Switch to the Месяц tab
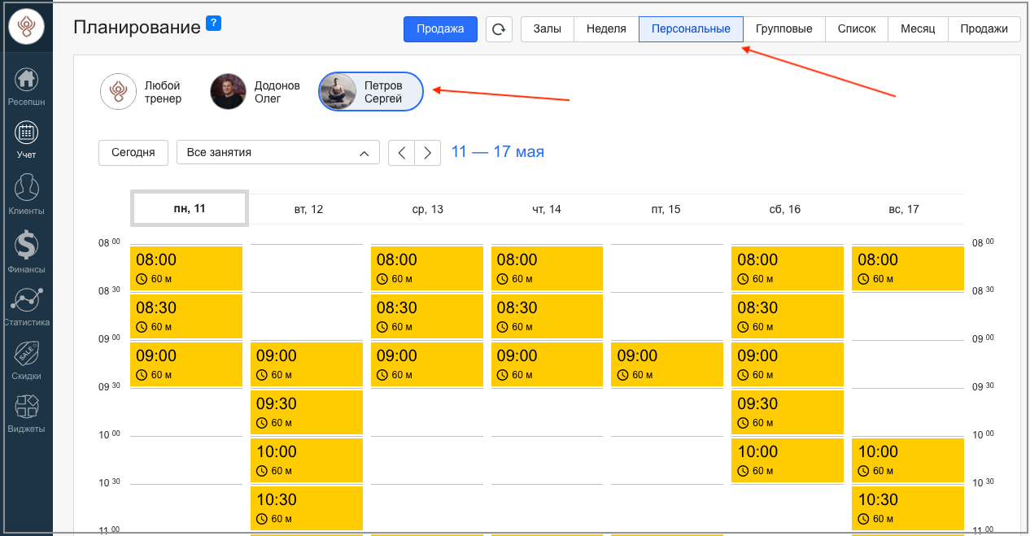 pos(918,29)
